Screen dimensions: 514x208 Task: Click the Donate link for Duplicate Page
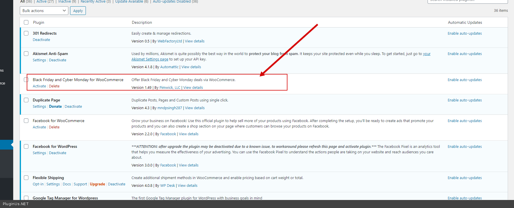point(55,107)
